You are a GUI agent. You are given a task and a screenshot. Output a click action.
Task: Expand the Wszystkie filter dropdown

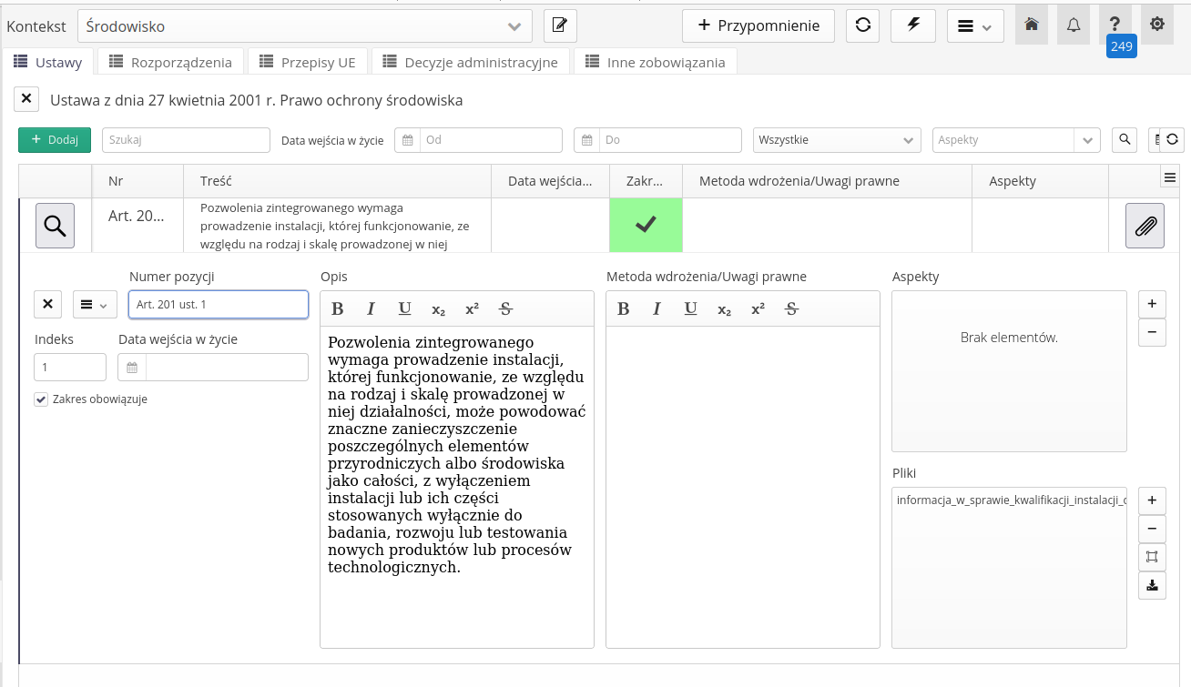coord(838,140)
